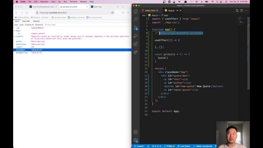Reload the page in Firefox
This screenshot has width=263, height=148.
[x=27, y=13]
